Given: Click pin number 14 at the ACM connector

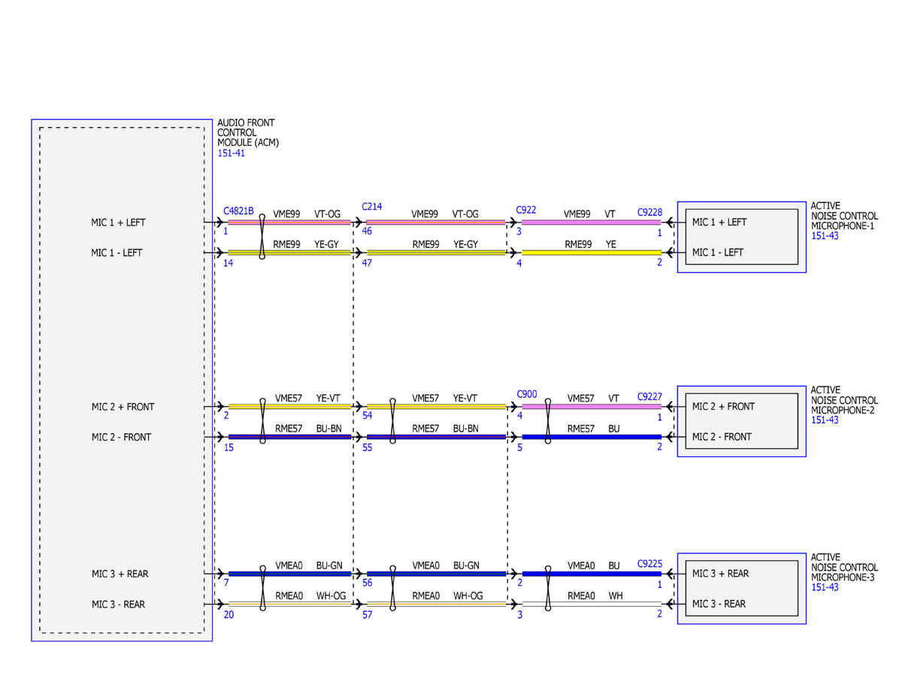Looking at the screenshot, I should point(229,264).
